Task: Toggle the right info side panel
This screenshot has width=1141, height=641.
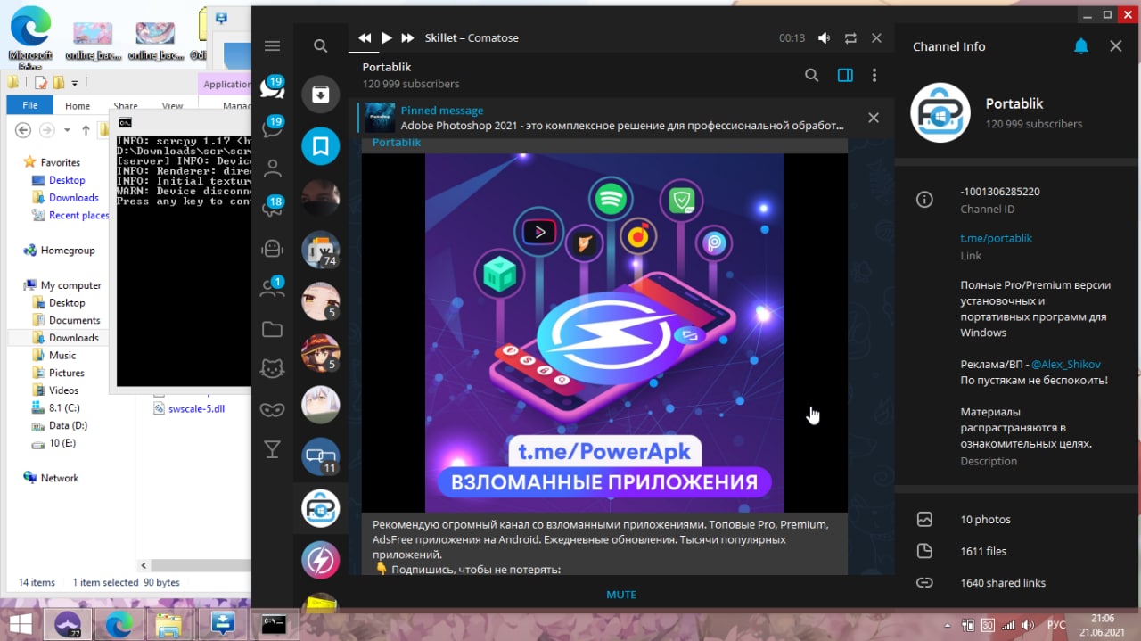Action: click(x=845, y=76)
